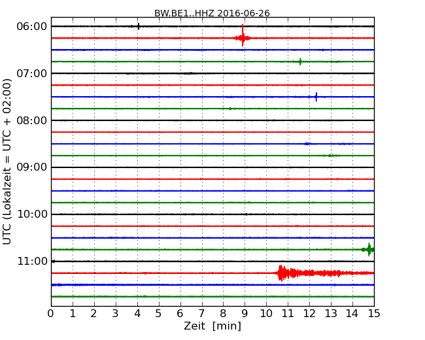Click the 11:00 time label
425x340 pixels.
(32, 261)
